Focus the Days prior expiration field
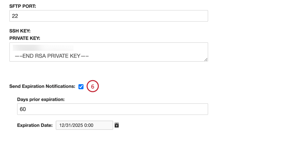Screen dimensions: 285x142 [112, 109]
